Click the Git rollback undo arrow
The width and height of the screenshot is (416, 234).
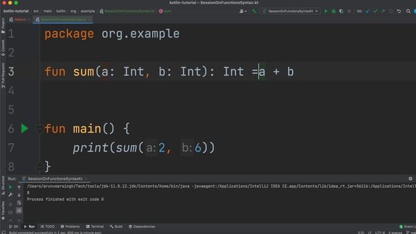[x=398, y=11]
